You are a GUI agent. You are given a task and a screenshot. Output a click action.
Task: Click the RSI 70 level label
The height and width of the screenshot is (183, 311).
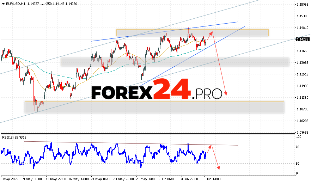pos(298,147)
